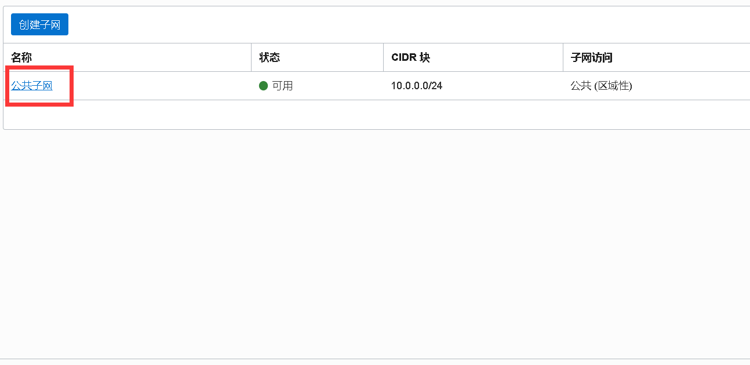The width and height of the screenshot is (750, 365).
Task: Click the green 可用 status indicator
Action: click(x=264, y=85)
